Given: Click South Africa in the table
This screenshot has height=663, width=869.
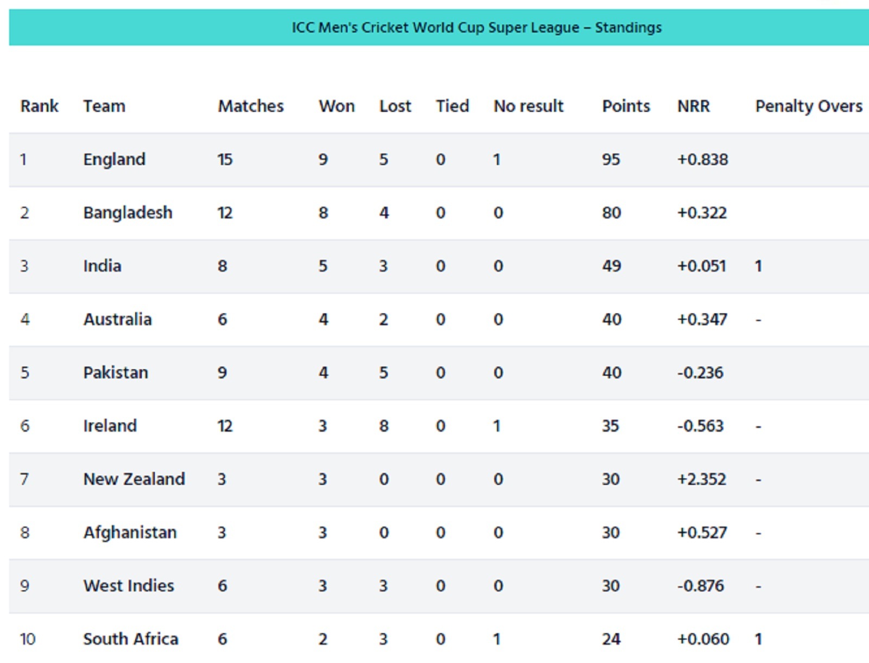Looking at the screenshot, I should click(x=131, y=639).
